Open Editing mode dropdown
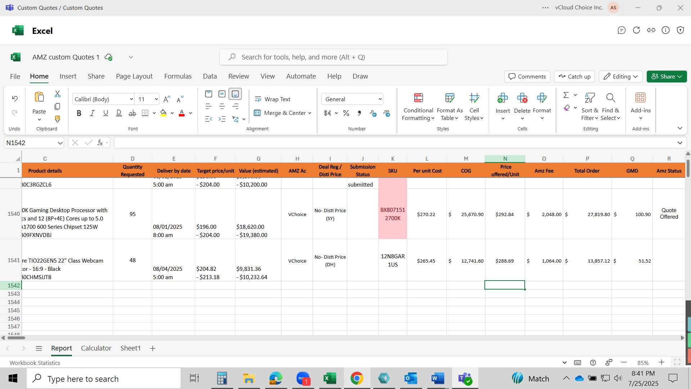 pos(621,76)
